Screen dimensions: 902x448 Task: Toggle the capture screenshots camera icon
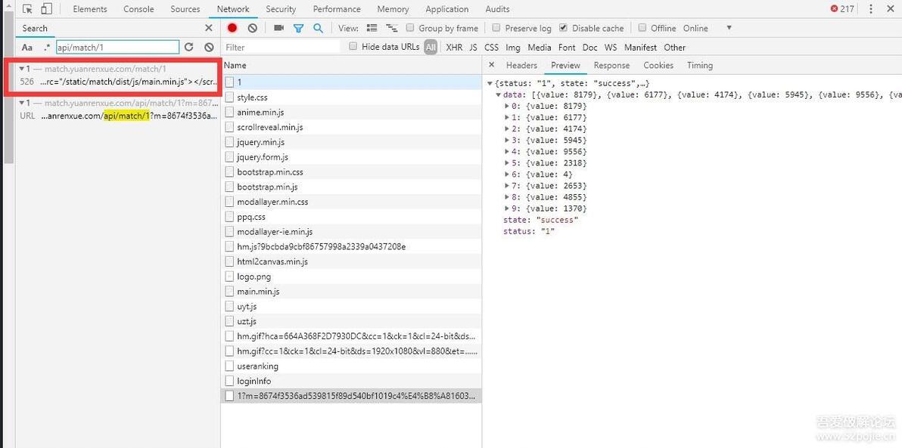[279, 27]
